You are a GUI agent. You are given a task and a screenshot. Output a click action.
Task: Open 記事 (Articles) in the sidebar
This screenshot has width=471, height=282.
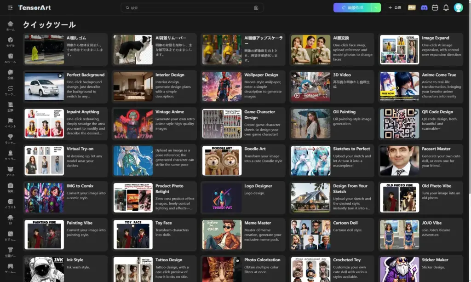point(10,107)
